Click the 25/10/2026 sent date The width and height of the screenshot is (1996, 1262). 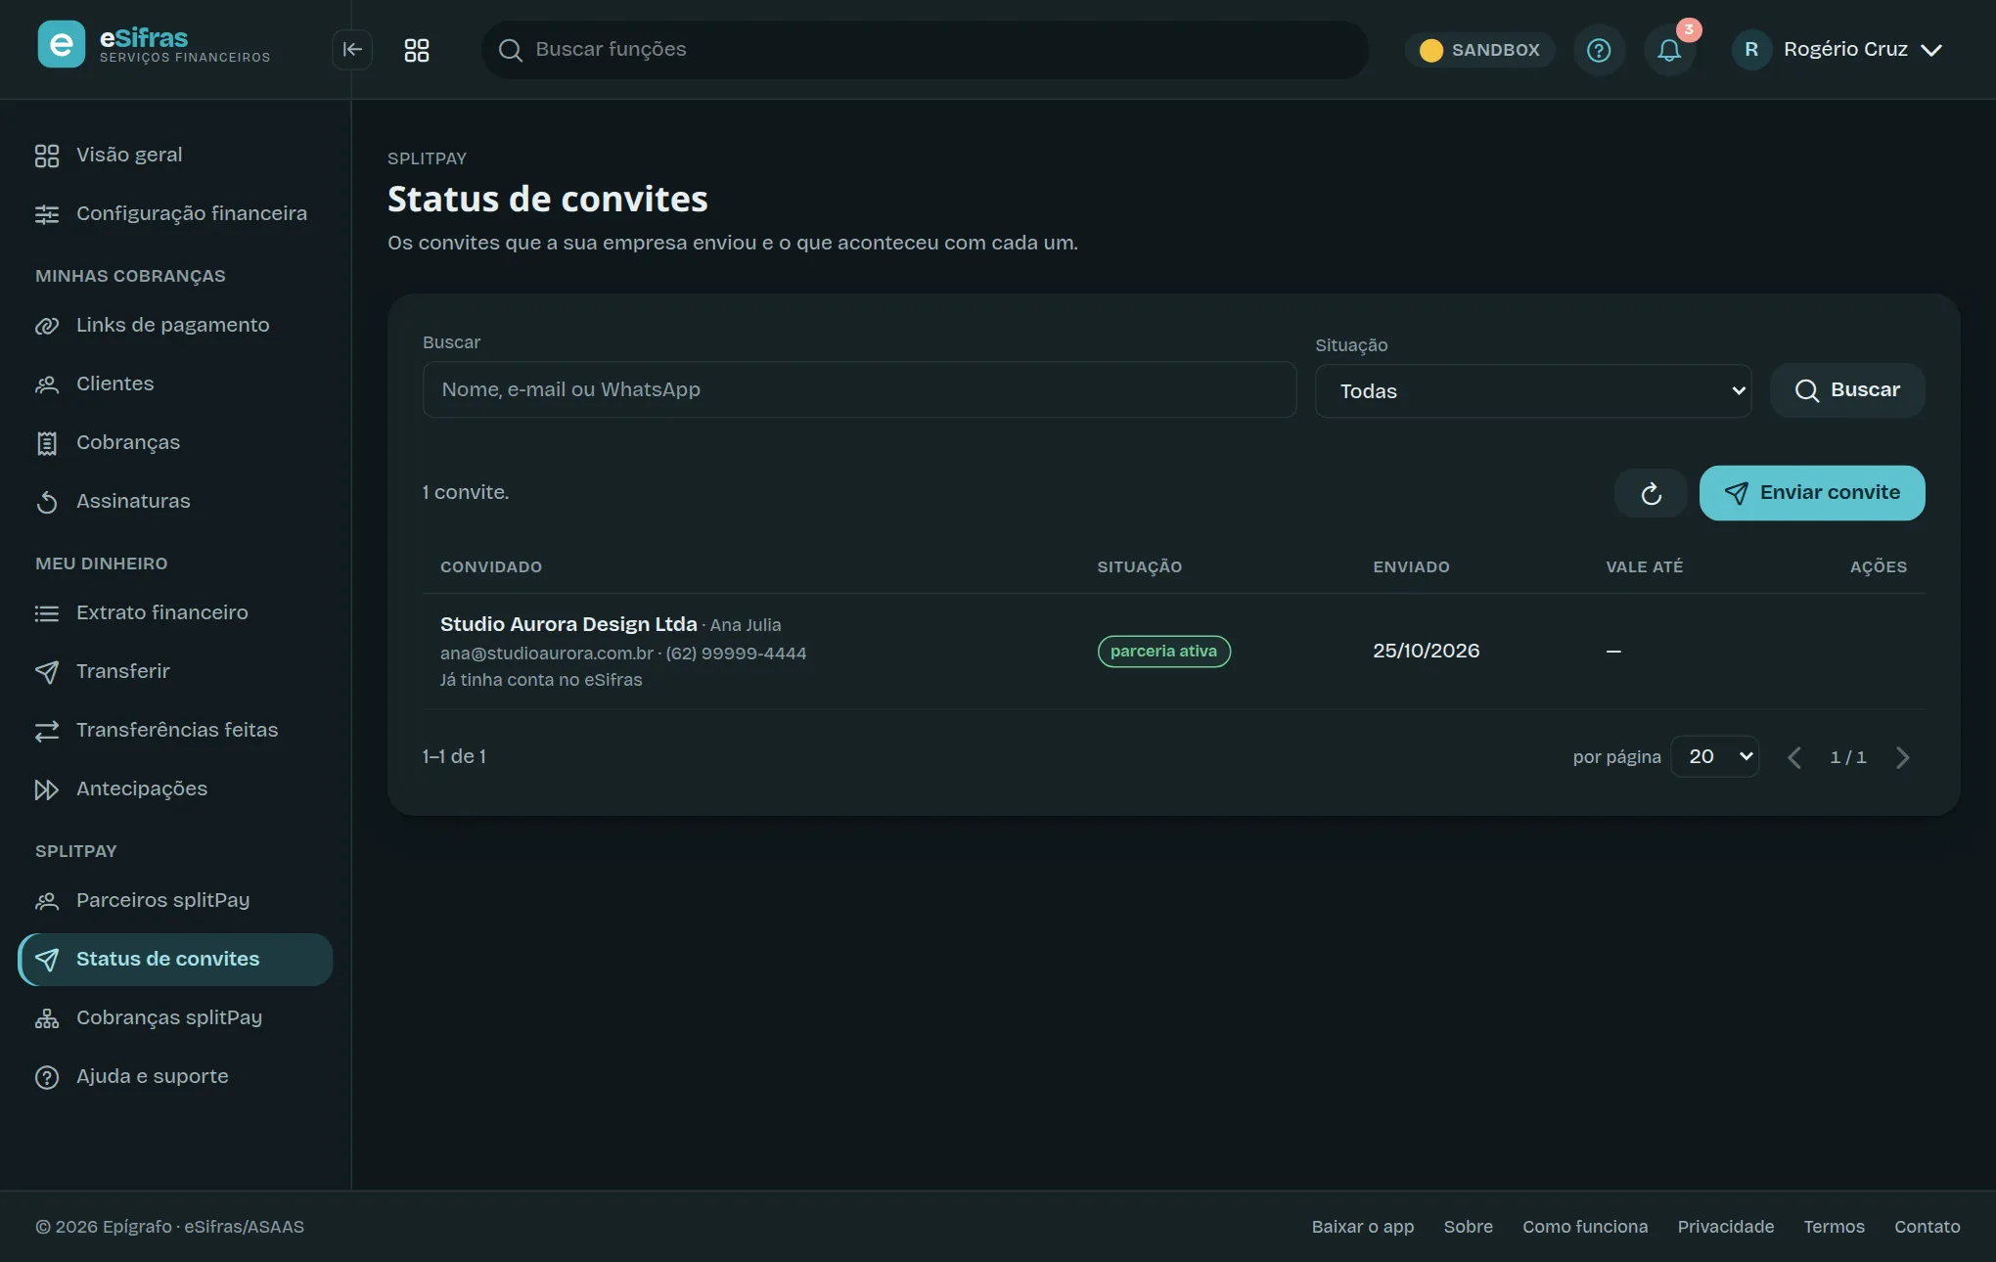coord(1426,652)
